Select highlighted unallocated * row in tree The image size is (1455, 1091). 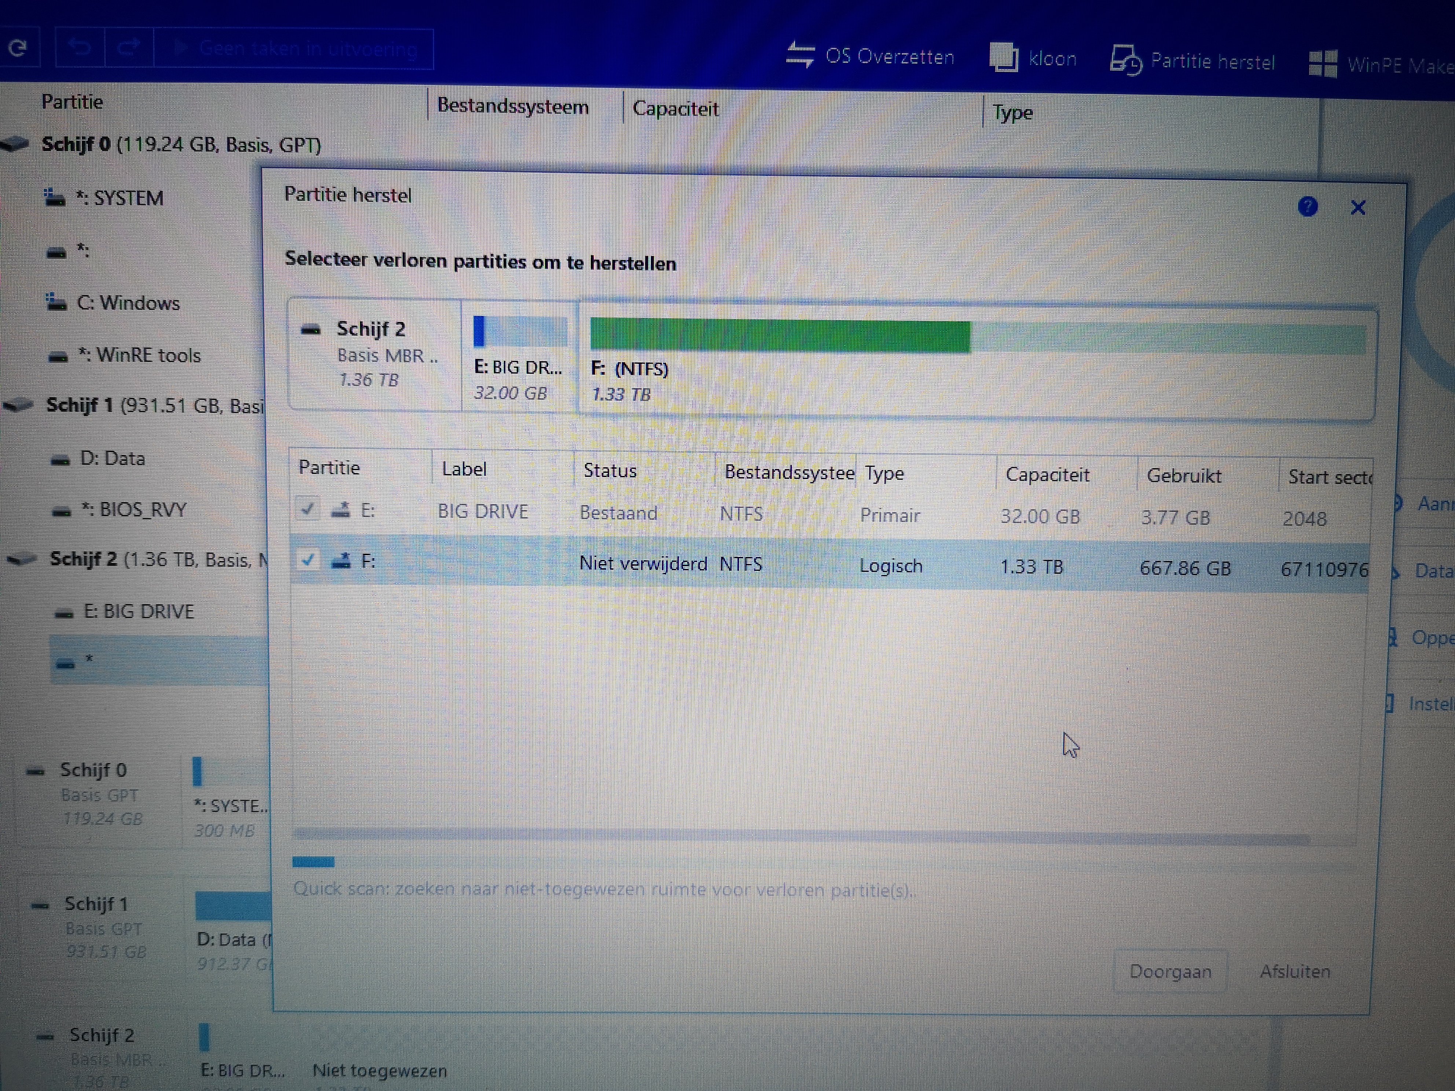click(159, 660)
